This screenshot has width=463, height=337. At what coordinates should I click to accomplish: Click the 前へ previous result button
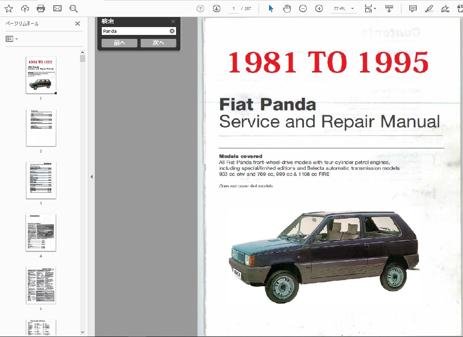pyautogui.click(x=119, y=43)
